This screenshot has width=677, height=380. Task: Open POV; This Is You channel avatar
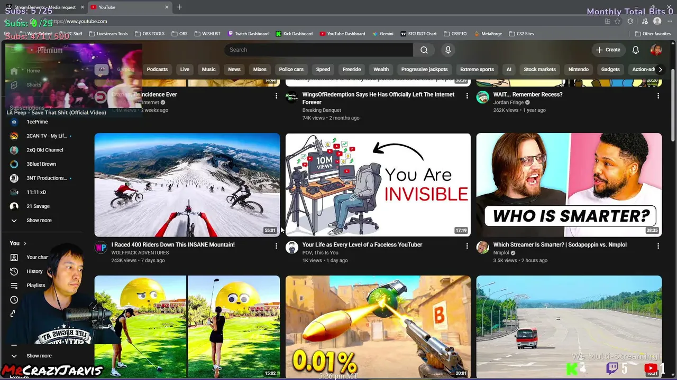coord(291,248)
